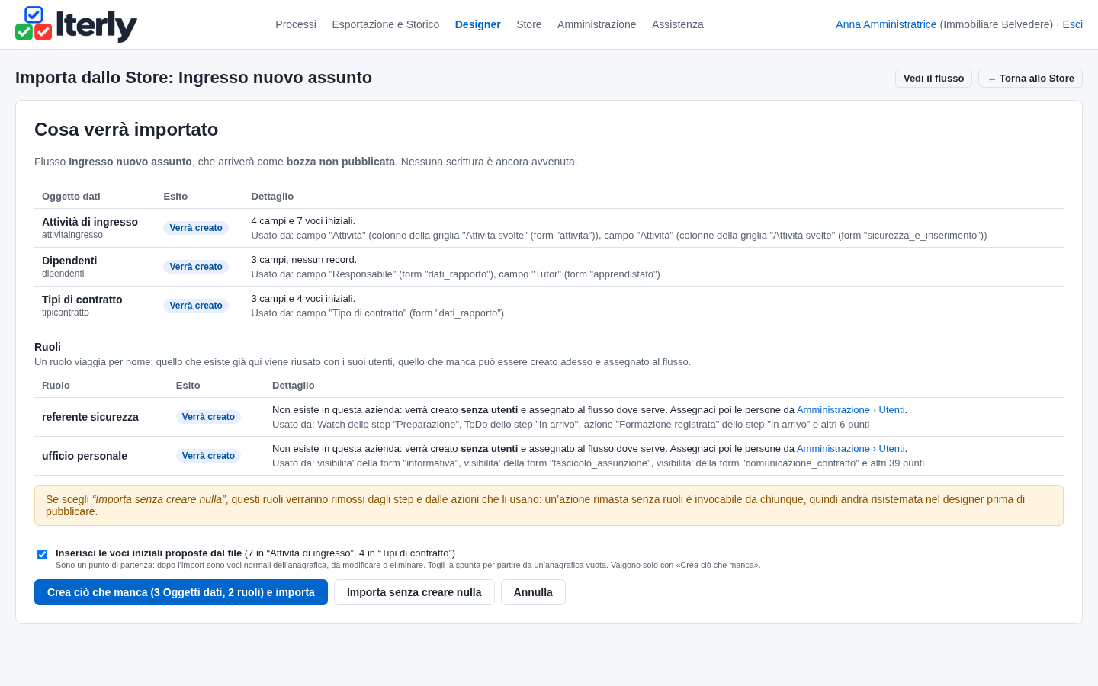Open the Anna Amministratrice profile link
The height and width of the screenshot is (686, 1098).
point(886,24)
